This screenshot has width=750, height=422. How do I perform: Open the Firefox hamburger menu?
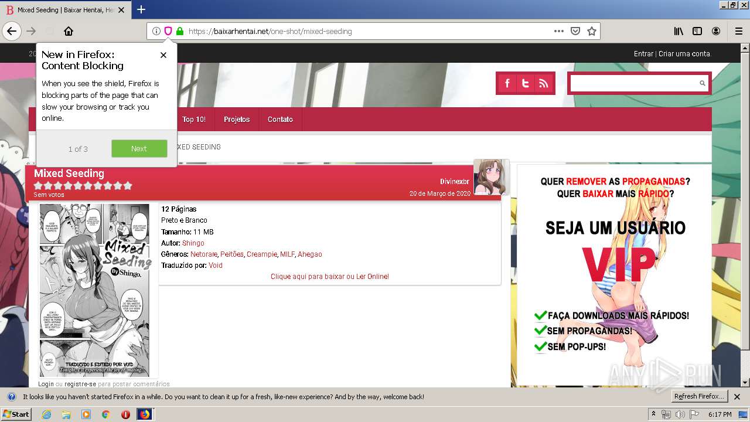click(739, 31)
